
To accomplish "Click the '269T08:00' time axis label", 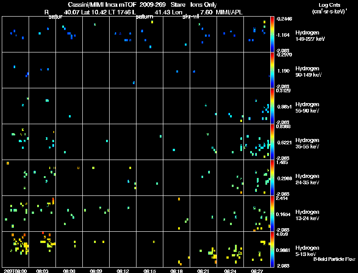I will click(x=15, y=271).
